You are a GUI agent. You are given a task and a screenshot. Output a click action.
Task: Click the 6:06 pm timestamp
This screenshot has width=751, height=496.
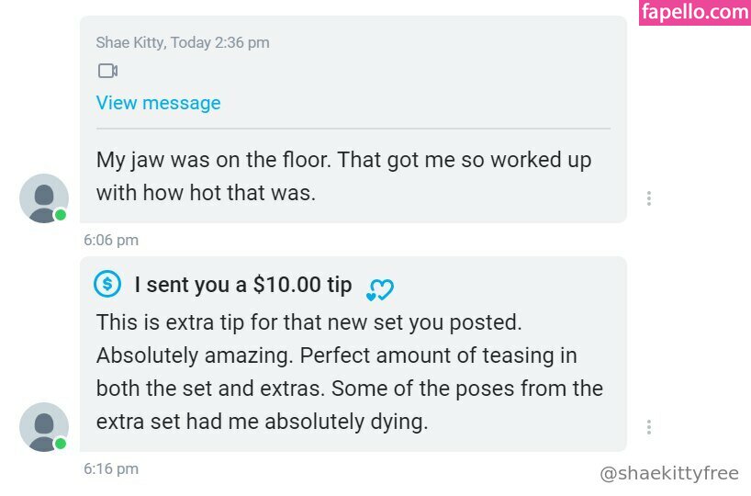click(110, 241)
